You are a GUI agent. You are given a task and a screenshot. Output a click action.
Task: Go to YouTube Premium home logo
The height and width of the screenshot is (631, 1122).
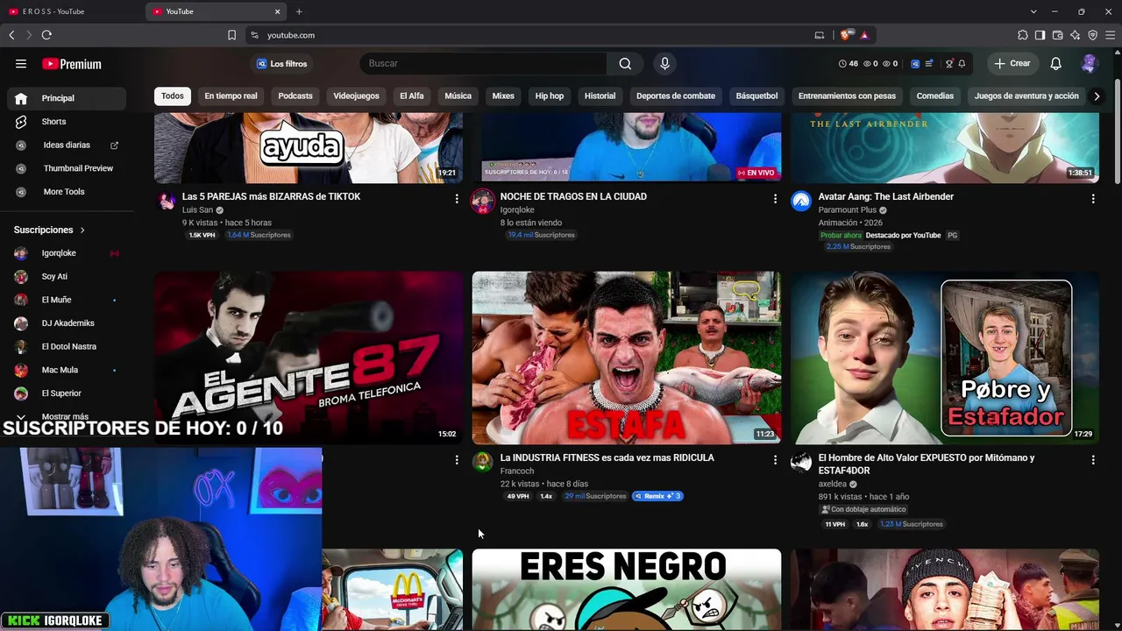pyautogui.click(x=72, y=64)
